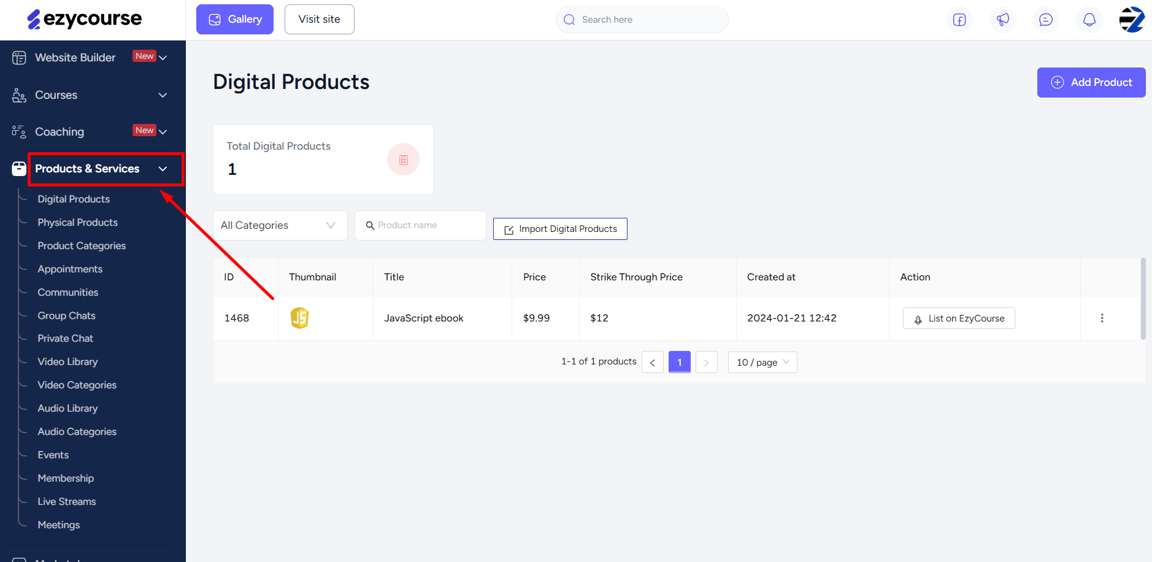
Task: Focus the Product name search field
Action: [x=420, y=225]
